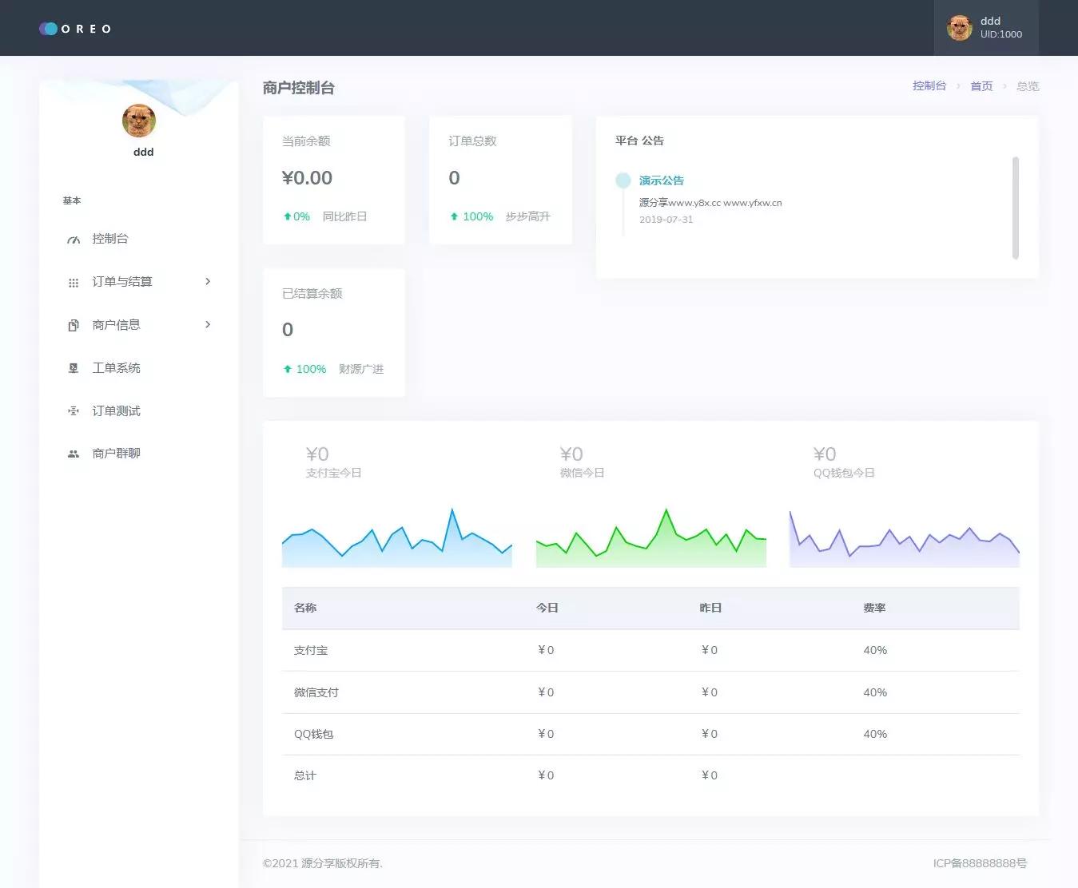
Task: Click the 首页 breadcrumb link
Action: 981,86
